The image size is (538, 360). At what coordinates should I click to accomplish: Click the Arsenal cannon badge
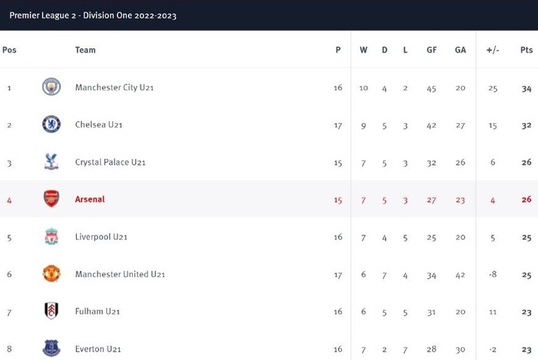tap(51, 198)
